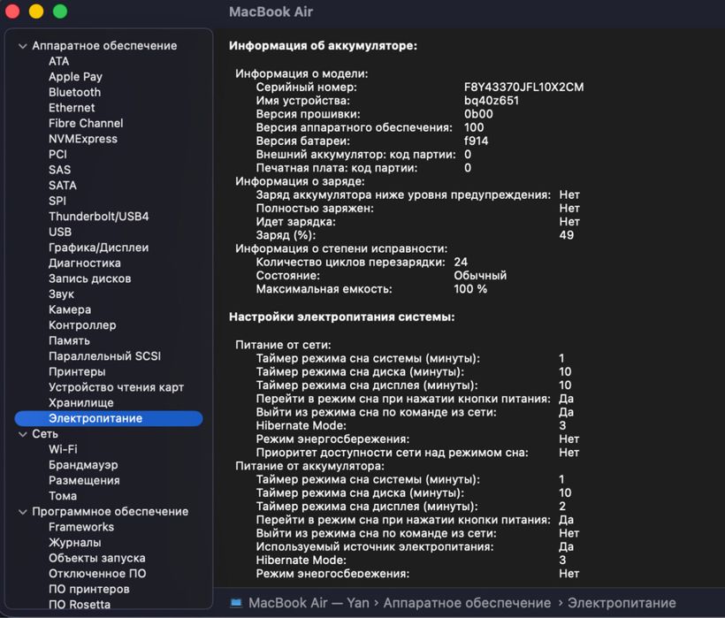Open the ПО Rosetta sidebar item
The height and width of the screenshot is (618, 725).
80,605
